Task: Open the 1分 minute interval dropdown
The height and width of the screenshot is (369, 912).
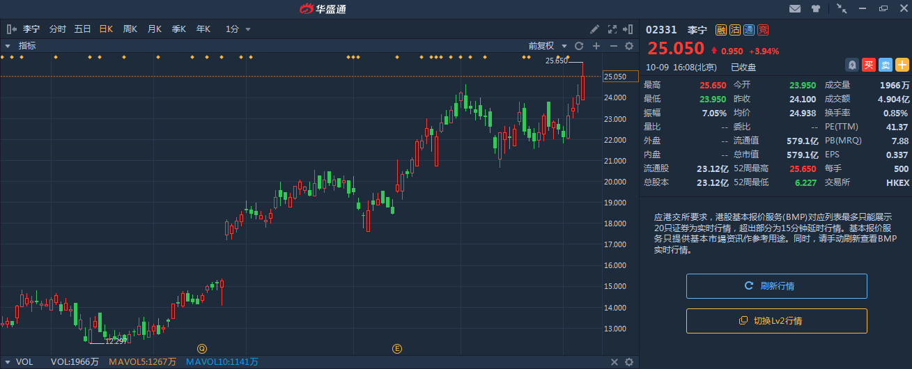Action: pos(238,29)
